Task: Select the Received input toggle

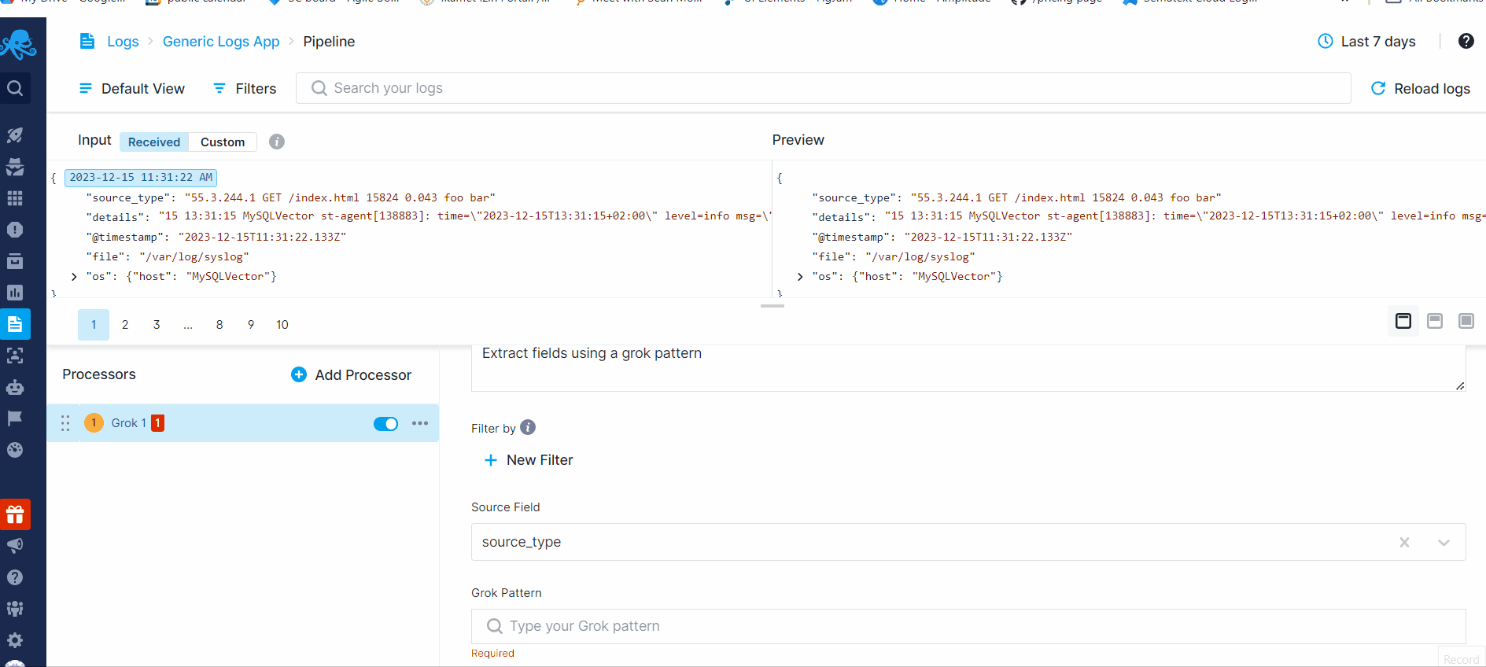Action: (154, 142)
